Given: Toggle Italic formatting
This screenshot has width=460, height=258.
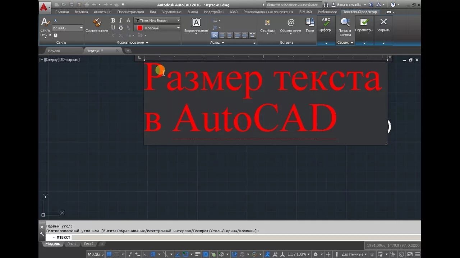Looking at the screenshot, I should click(x=121, y=20).
